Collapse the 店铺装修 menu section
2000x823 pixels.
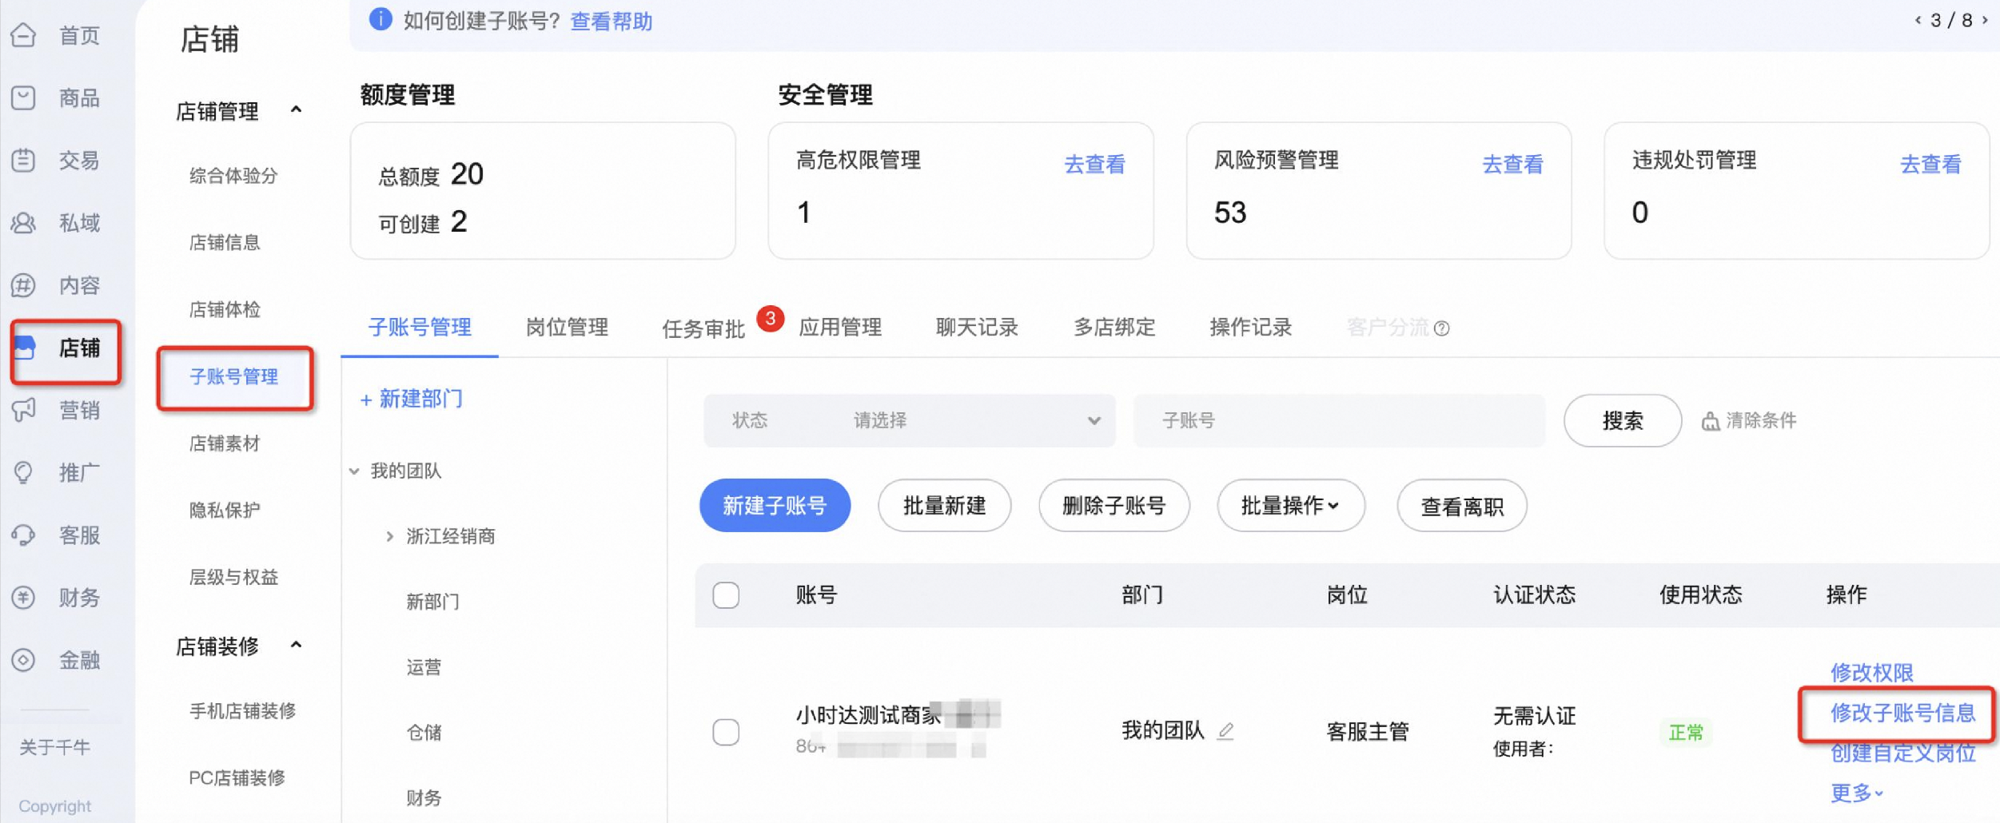click(296, 645)
